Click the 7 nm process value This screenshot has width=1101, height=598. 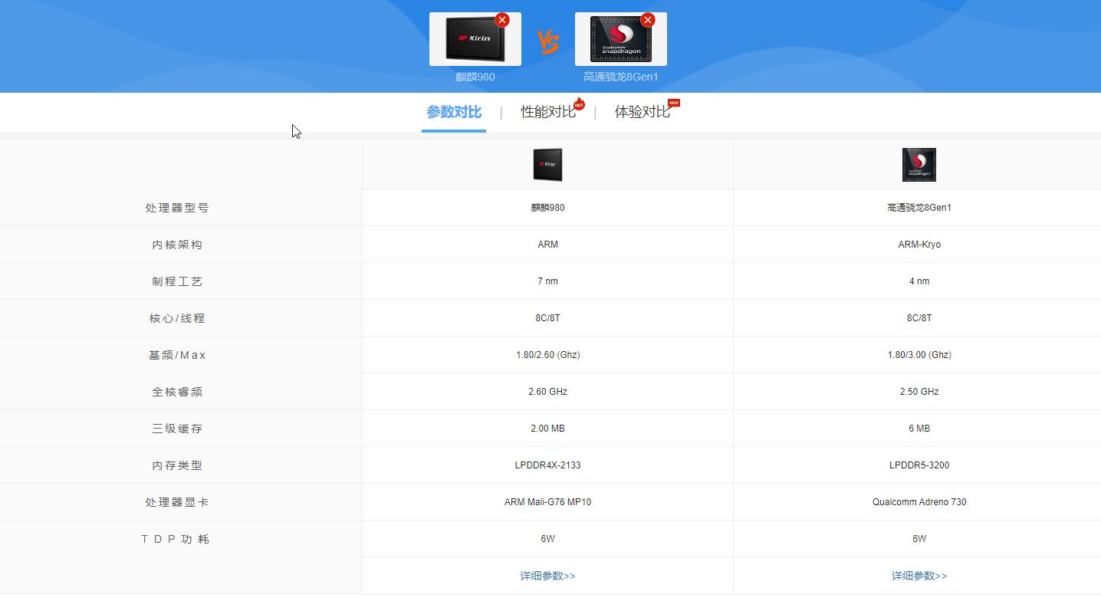(547, 281)
